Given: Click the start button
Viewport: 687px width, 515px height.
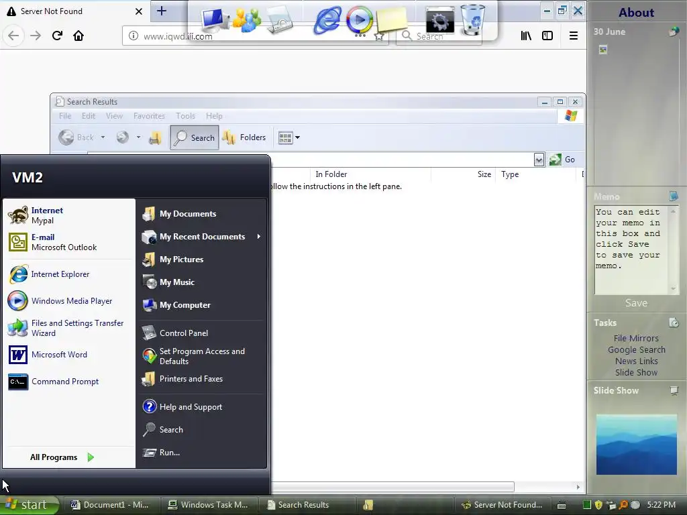Looking at the screenshot, I should point(30,505).
